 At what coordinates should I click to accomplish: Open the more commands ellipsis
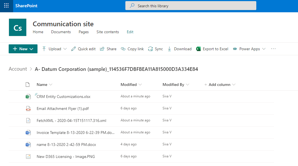273,49
